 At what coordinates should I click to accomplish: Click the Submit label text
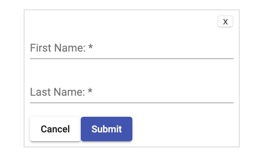click(x=107, y=129)
